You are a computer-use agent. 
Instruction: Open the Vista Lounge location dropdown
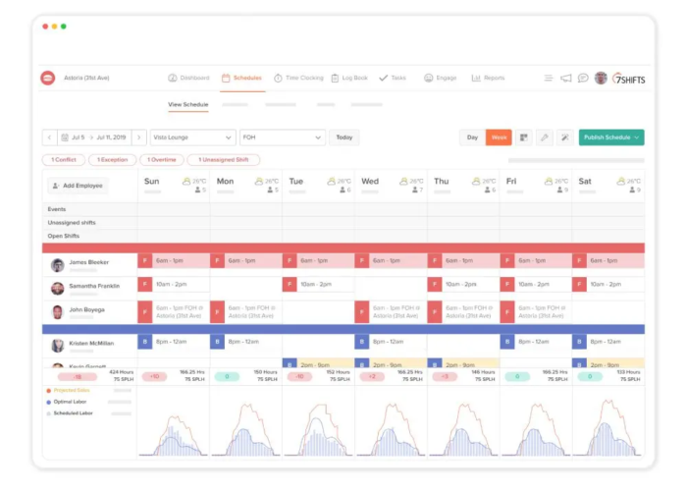click(192, 137)
